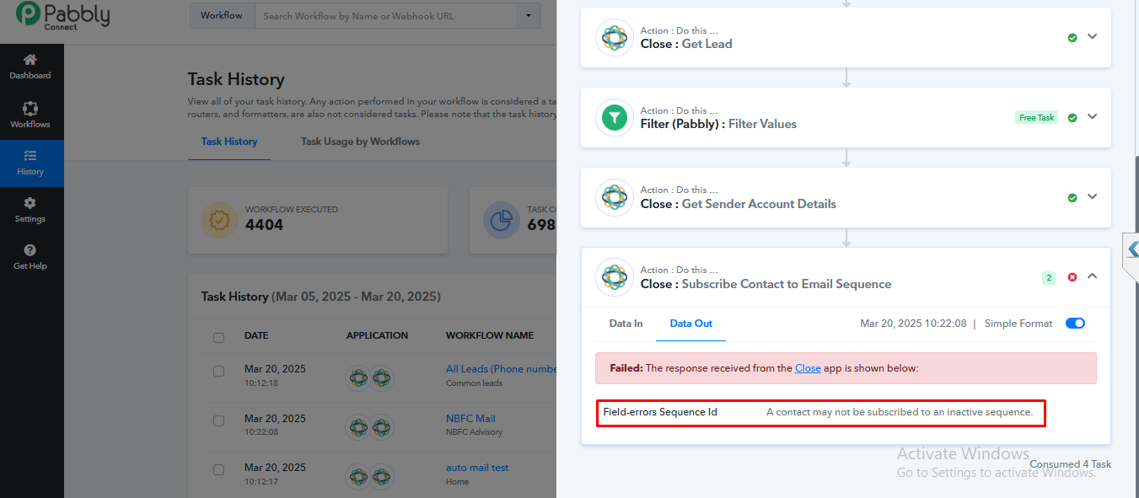Click the WORKFLOW NAME column header

click(490, 335)
